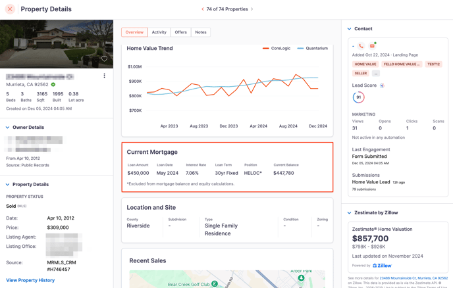The image size is (453, 288).
Task: Collapse the Owner Details section
Action: click(x=7, y=128)
